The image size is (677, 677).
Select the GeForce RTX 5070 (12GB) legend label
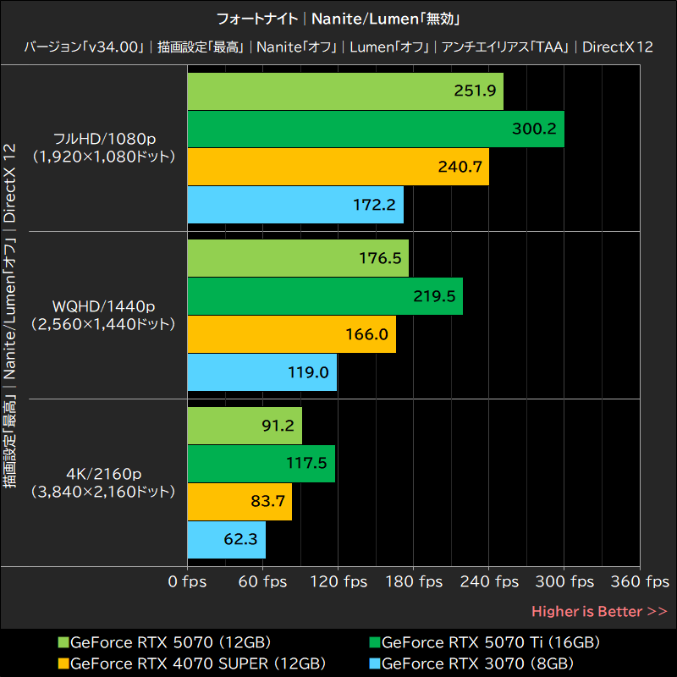pos(171,642)
